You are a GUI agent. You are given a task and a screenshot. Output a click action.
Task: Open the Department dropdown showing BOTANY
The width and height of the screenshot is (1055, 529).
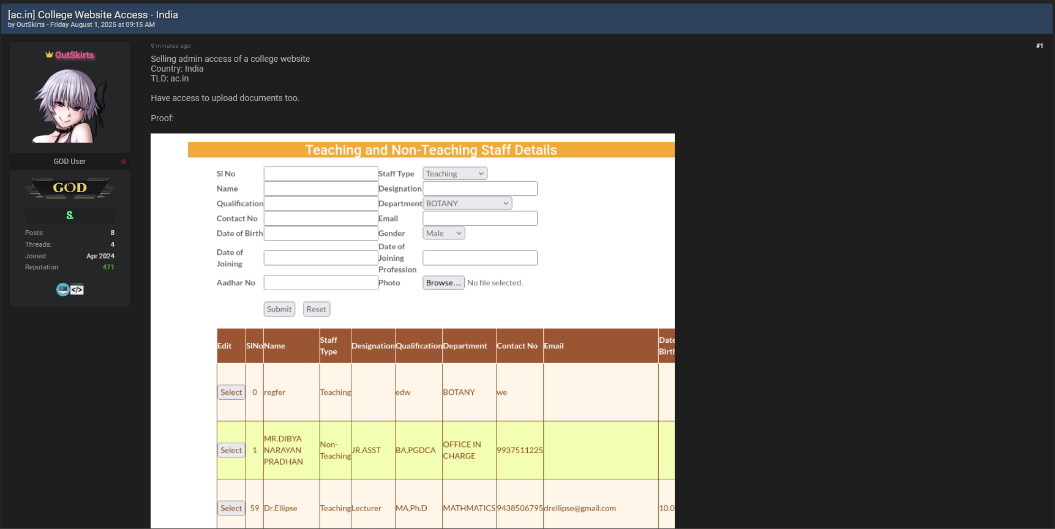(x=467, y=203)
